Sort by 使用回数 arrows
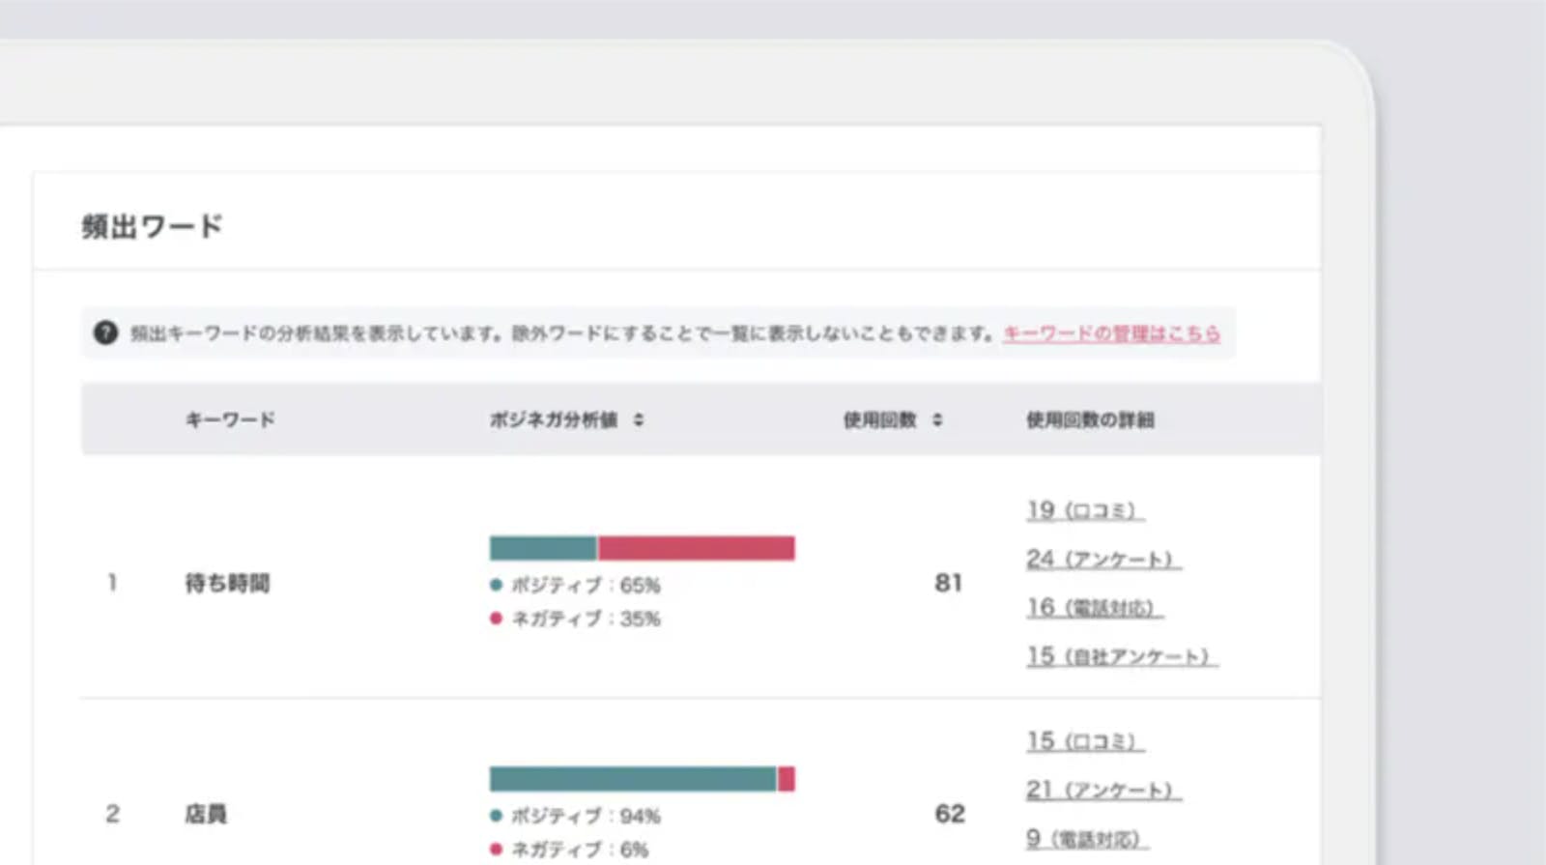 coord(937,419)
